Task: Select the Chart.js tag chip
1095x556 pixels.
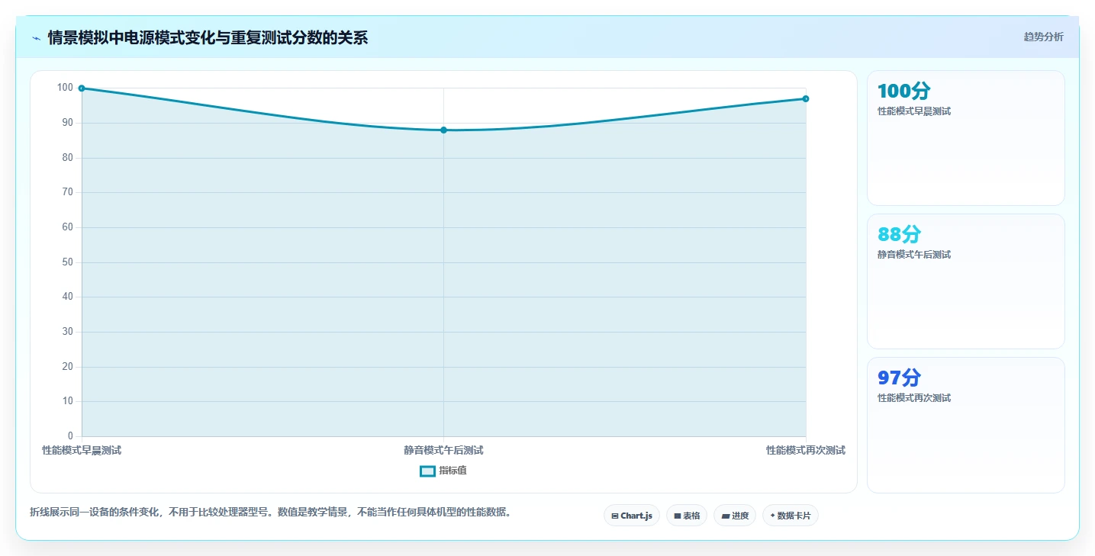Action: [631, 516]
